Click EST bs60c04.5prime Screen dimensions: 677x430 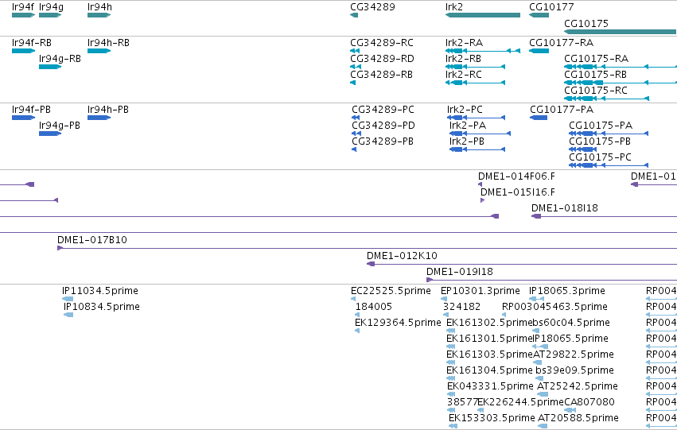tap(570, 323)
